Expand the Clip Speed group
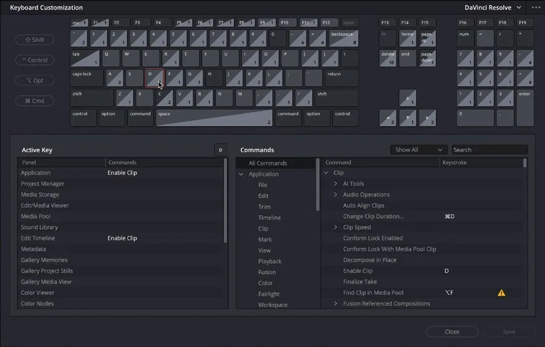545x347 pixels. pos(336,227)
